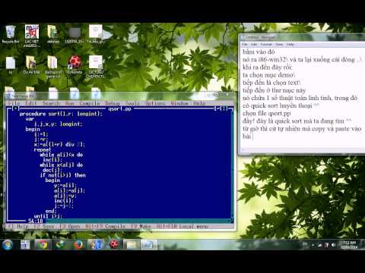Image resolution: width=365 pixels, height=273 pixels.
Task: Click F9 Make in the IDE status line
Action: tap(141, 227)
